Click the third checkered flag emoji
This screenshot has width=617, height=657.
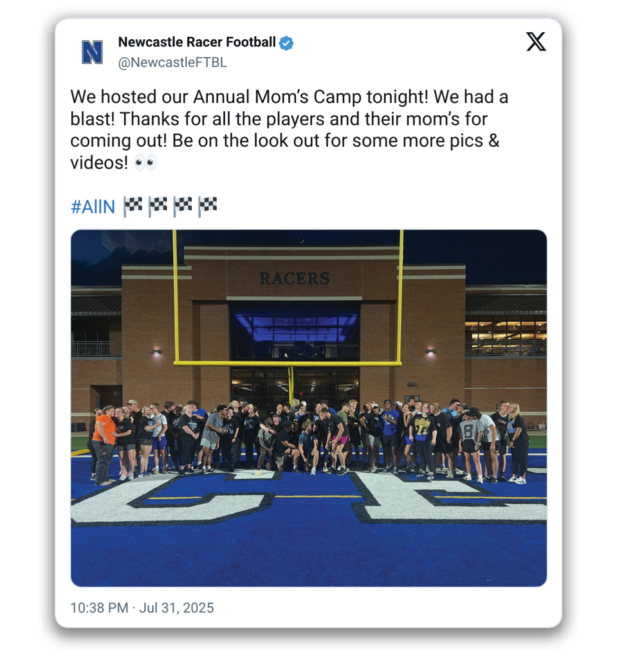(x=183, y=207)
